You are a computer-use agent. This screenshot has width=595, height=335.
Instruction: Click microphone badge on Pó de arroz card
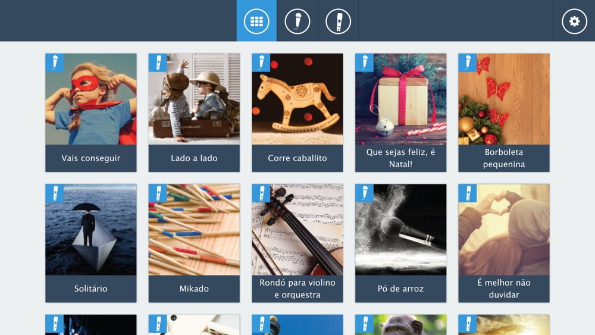click(x=364, y=193)
